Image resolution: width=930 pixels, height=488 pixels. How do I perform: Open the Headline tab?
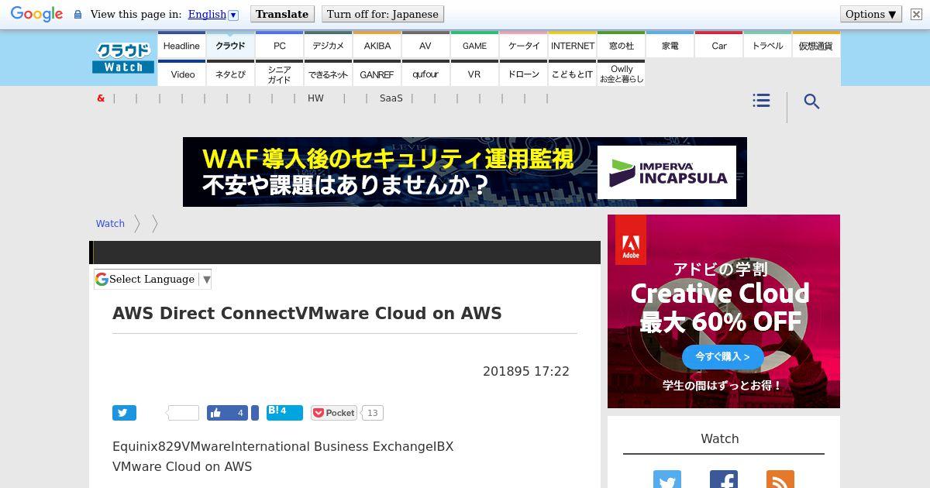click(181, 45)
